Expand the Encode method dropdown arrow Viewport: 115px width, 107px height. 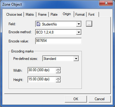pos(79,32)
